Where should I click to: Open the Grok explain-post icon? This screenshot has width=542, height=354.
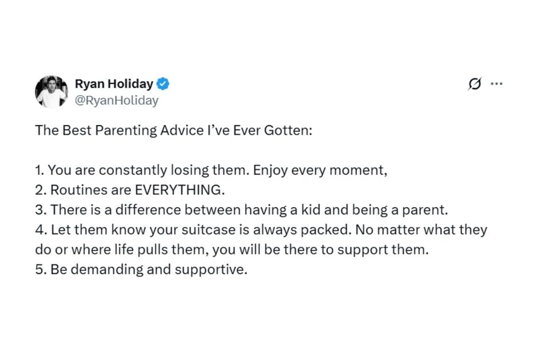[474, 84]
